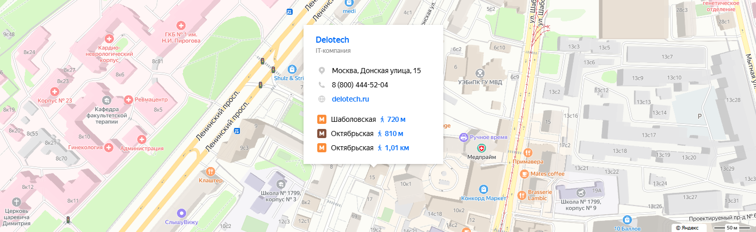Click building label 8к24
The width and height of the screenshot is (756, 232).
pyautogui.click(x=29, y=52)
